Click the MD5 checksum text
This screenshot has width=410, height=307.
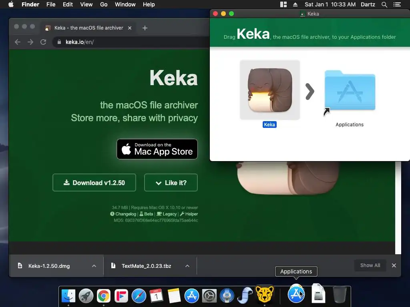tap(156, 220)
